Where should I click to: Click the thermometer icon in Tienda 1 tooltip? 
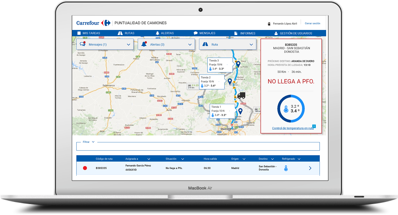(213, 115)
